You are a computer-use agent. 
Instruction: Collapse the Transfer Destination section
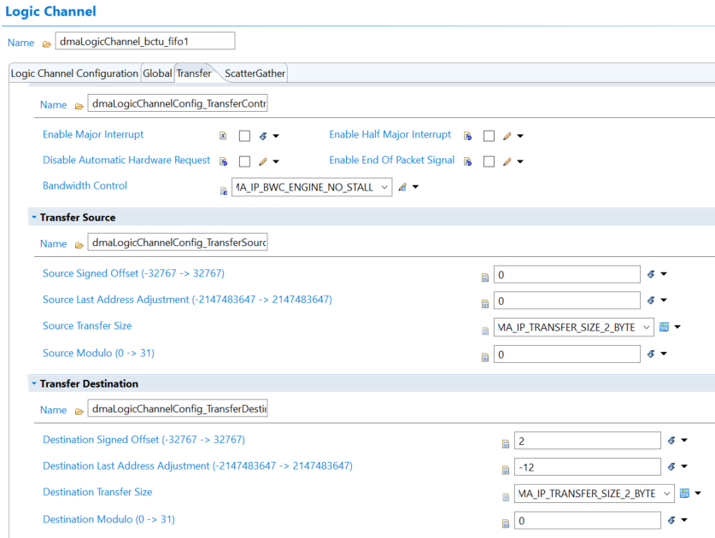click(34, 384)
